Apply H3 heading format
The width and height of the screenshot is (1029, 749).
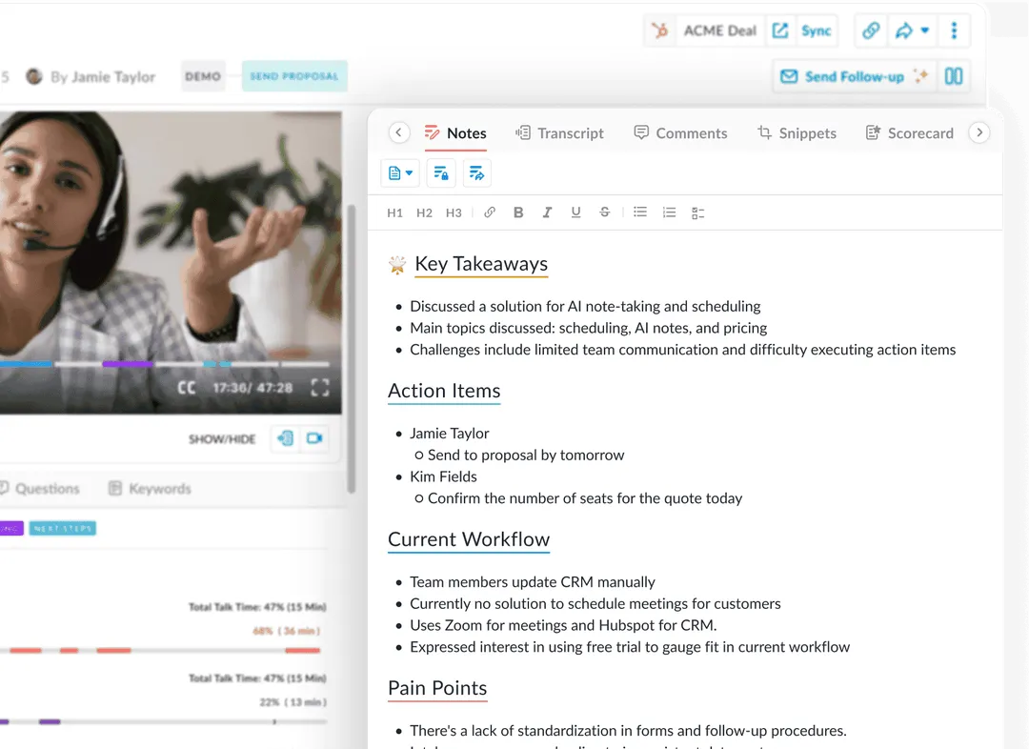[x=454, y=213]
